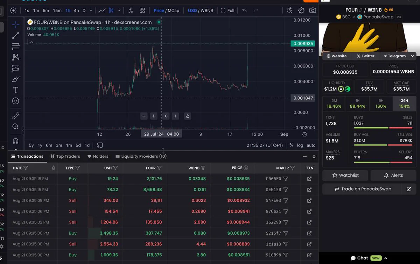Viewport: 420px width, 264px height.
Task: Select the patterns drawing tool
Action: pos(15,57)
